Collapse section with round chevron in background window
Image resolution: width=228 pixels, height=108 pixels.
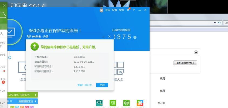point(196,52)
